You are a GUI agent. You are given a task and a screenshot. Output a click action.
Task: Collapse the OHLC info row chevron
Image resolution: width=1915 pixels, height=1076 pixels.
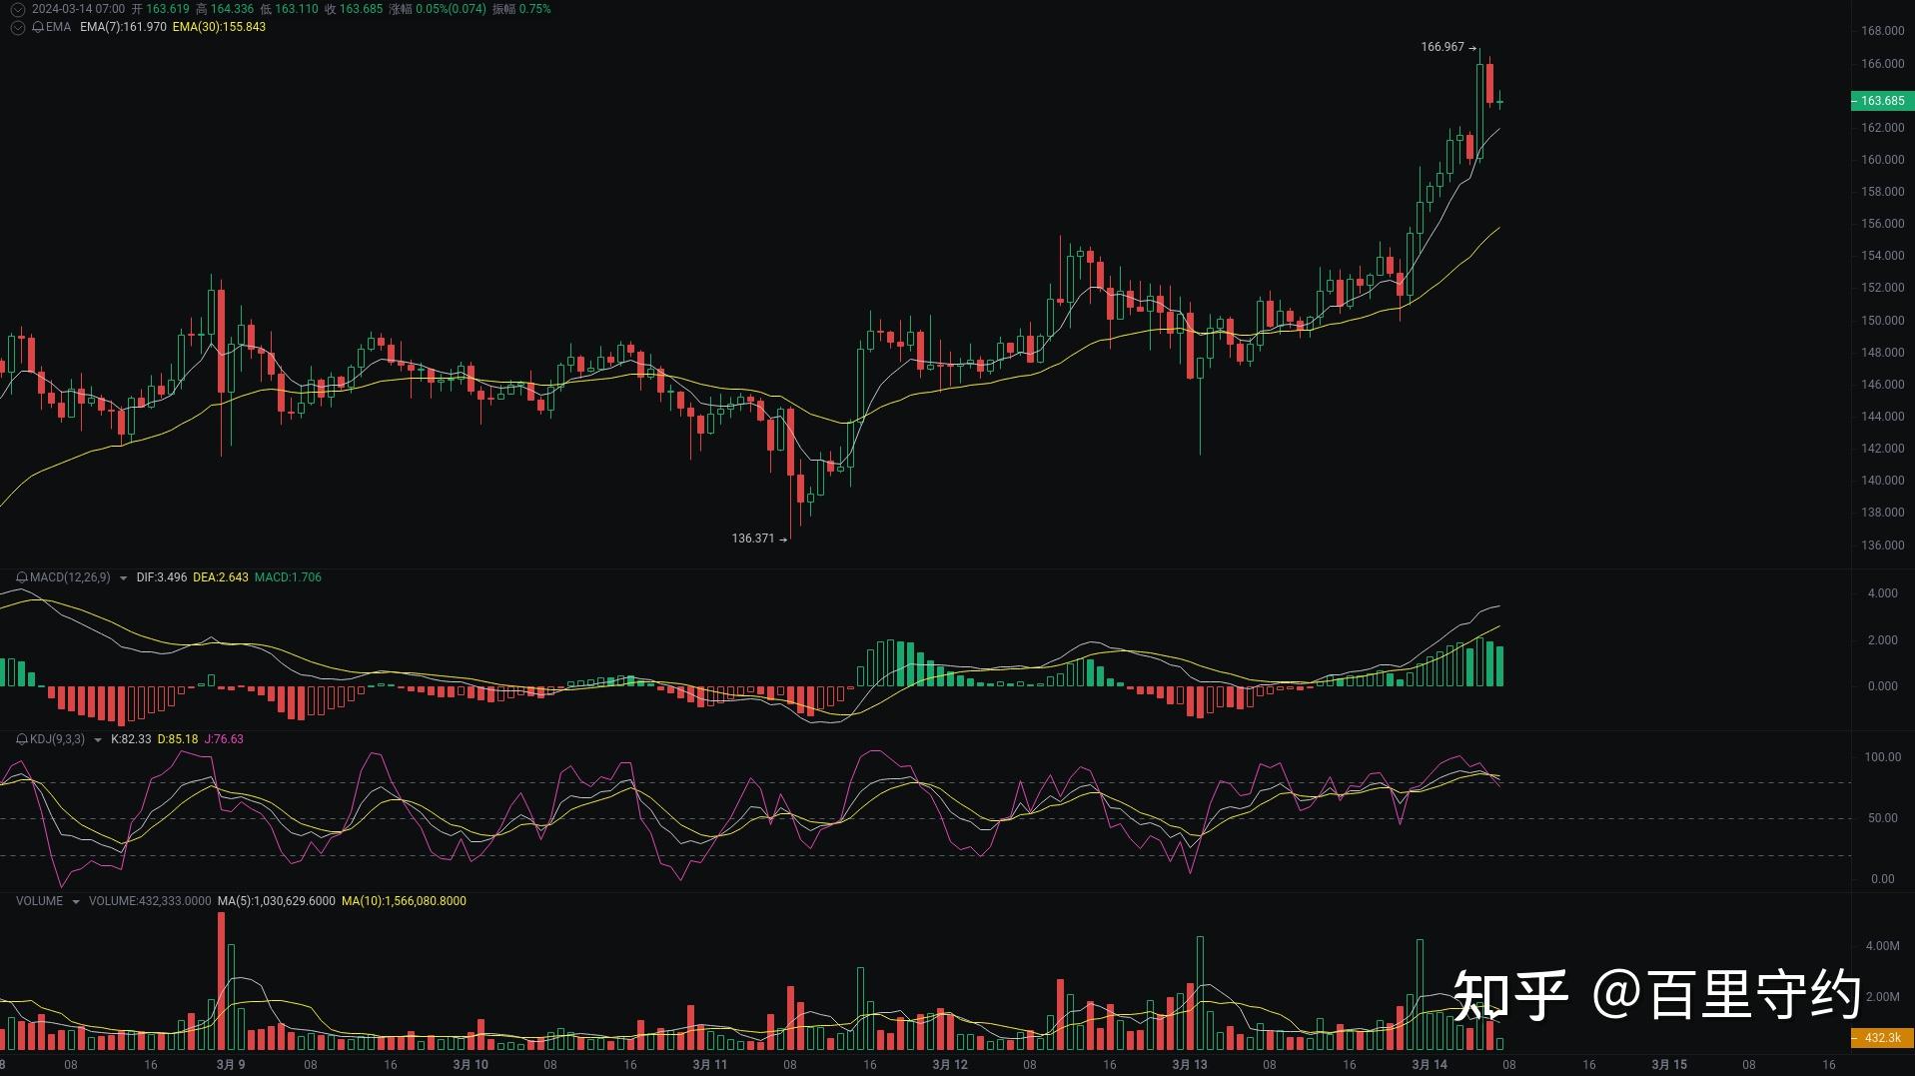pos(17,9)
